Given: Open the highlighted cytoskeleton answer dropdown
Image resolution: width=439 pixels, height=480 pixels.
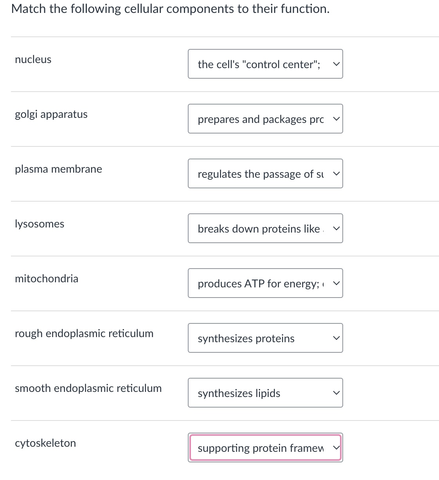Looking at the screenshot, I should pyautogui.click(x=265, y=448).
